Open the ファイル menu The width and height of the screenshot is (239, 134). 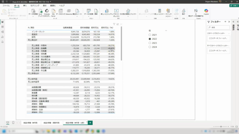(6, 6)
